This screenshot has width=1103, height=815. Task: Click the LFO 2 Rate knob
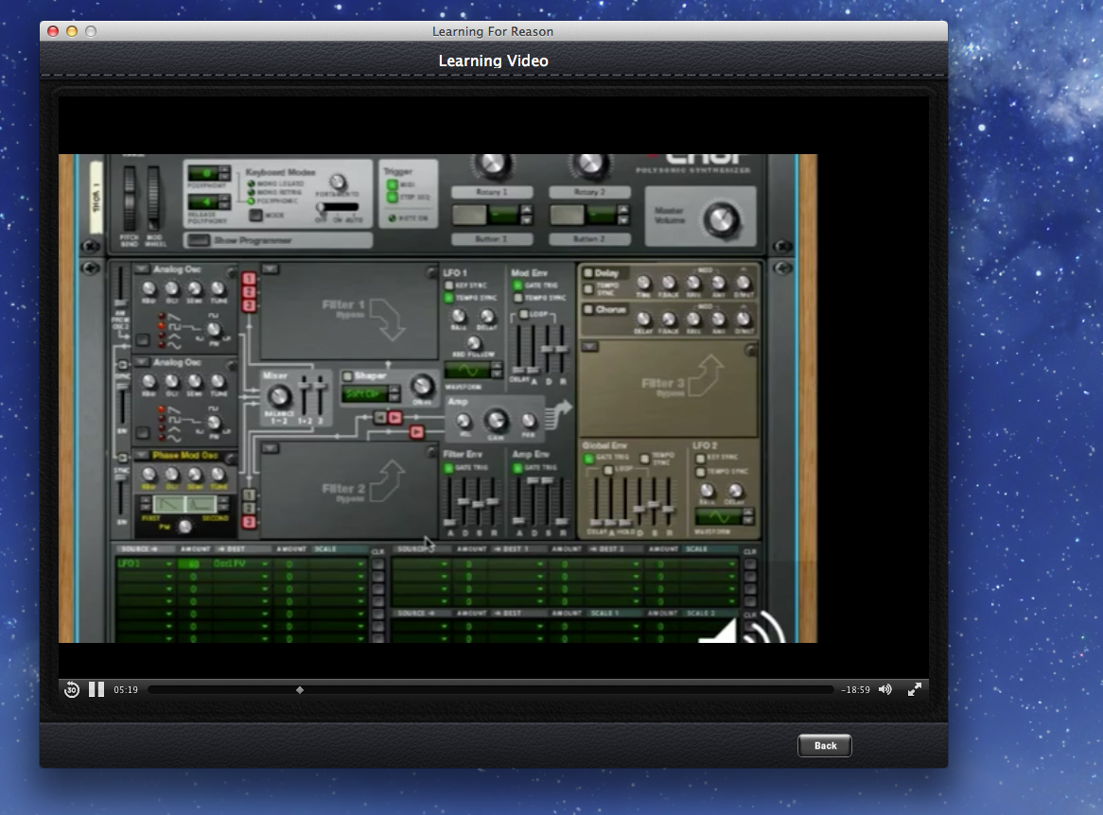click(x=708, y=491)
